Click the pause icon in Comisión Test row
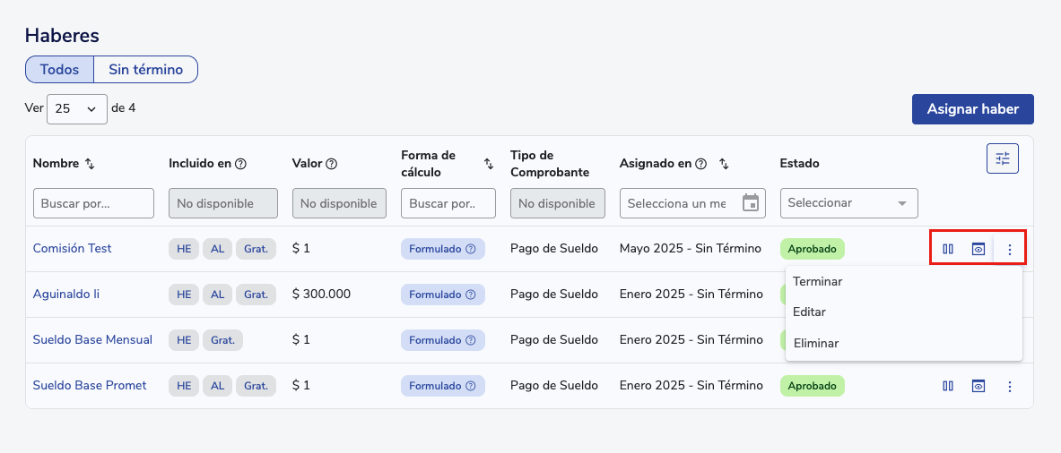Screen dimensions: 1061x453 [948, 249]
